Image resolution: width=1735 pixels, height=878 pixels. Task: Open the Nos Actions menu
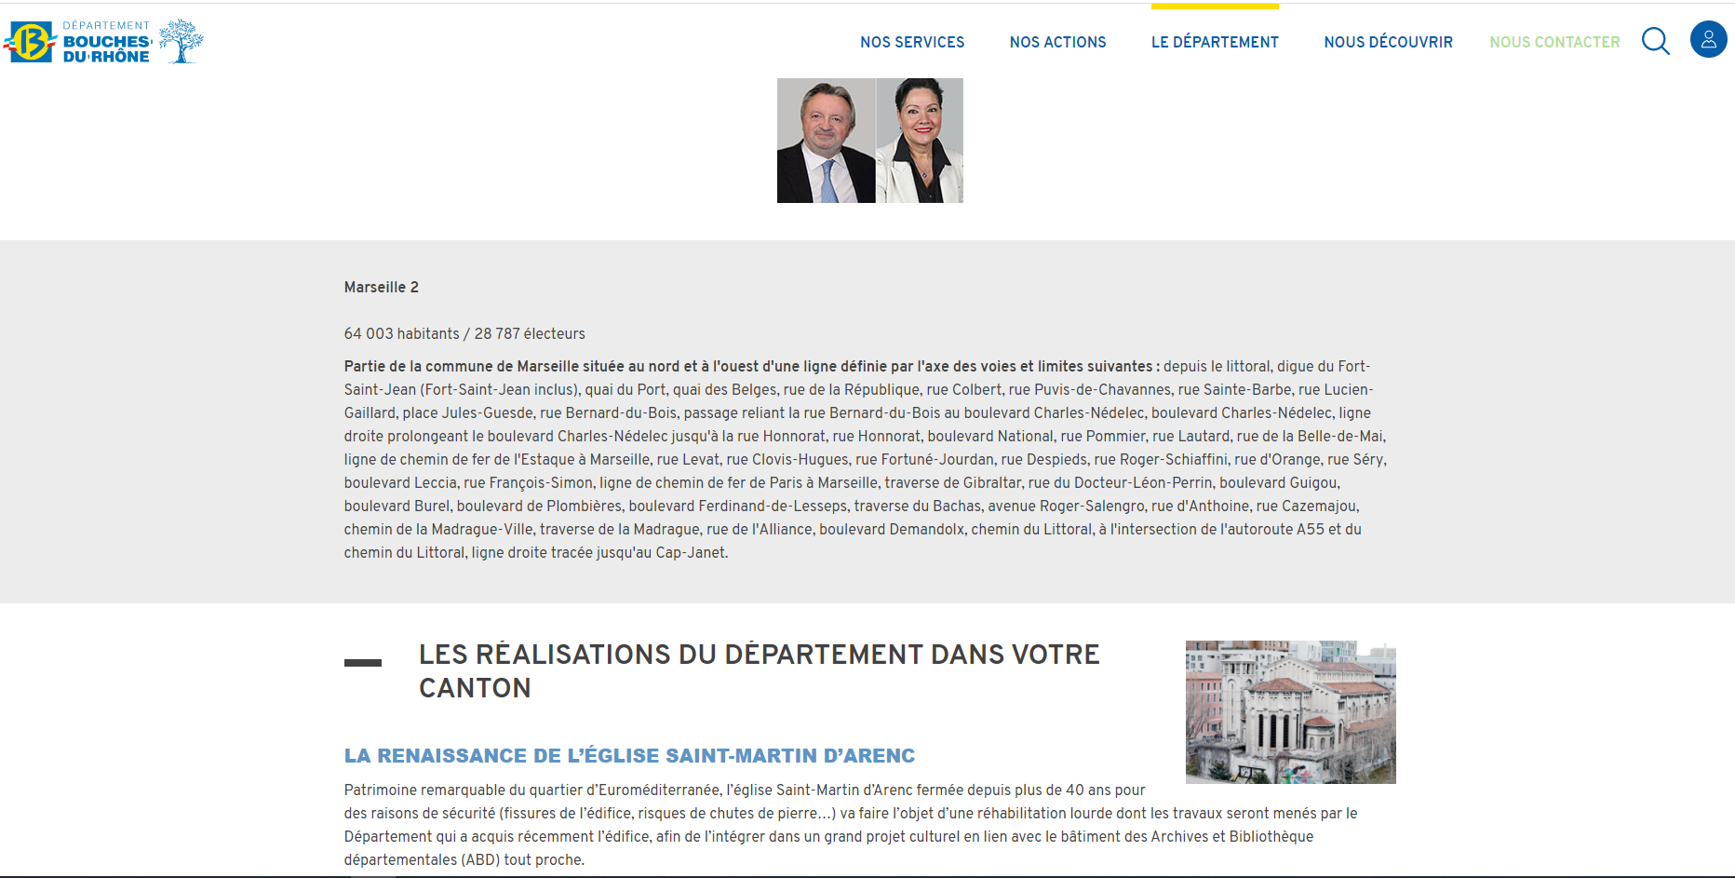tap(1058, 42)
